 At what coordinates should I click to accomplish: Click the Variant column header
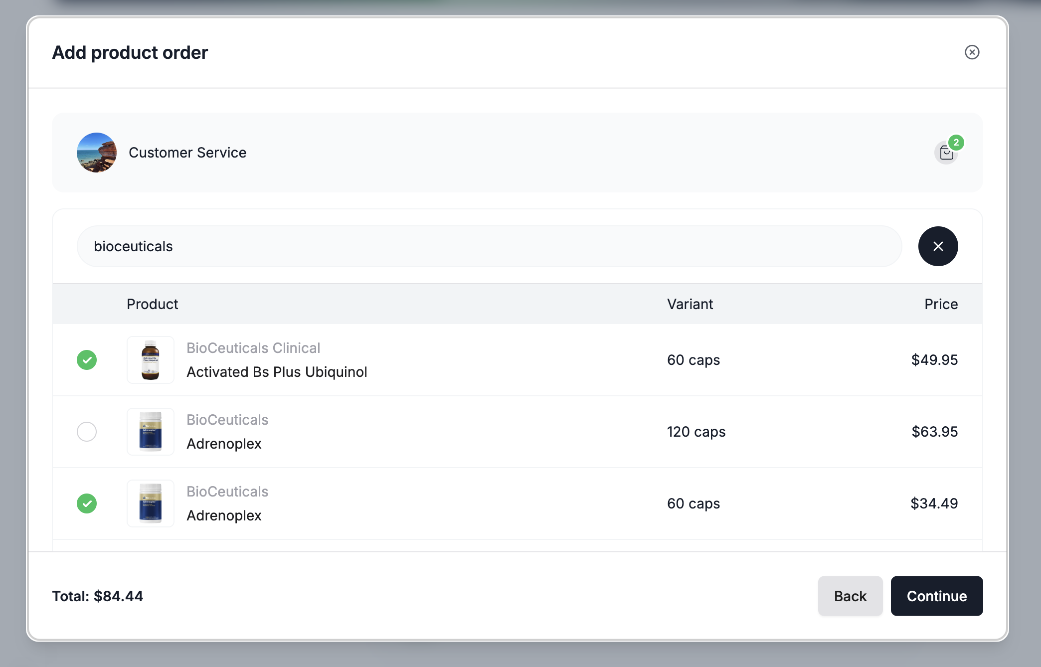690,304
